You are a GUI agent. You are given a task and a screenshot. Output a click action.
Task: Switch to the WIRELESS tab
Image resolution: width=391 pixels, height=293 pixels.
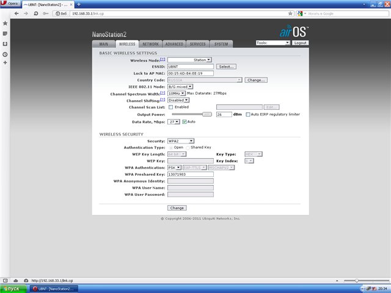[127, 44]
